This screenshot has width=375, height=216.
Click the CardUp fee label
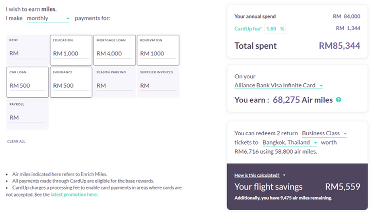pyautogui.click(x=248, y=29)
